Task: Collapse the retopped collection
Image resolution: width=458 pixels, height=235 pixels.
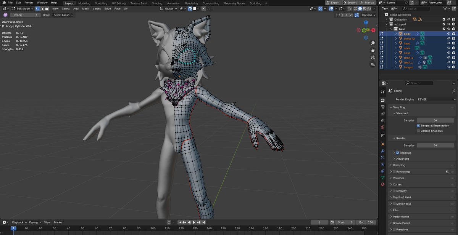Action: coord(386,24)
